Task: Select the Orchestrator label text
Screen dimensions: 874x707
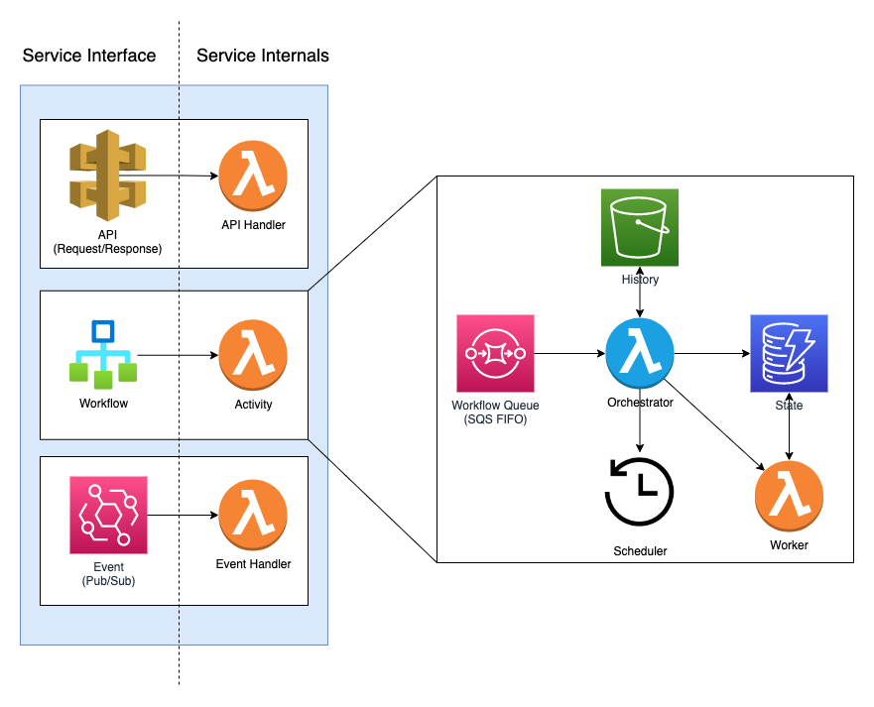Action: coord(640,403)
